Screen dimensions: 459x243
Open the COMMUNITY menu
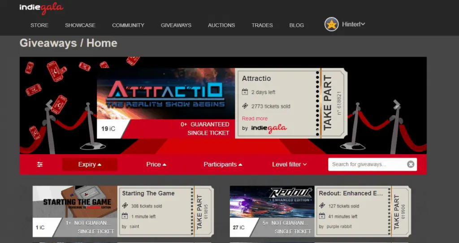click(x=128, y=25)
